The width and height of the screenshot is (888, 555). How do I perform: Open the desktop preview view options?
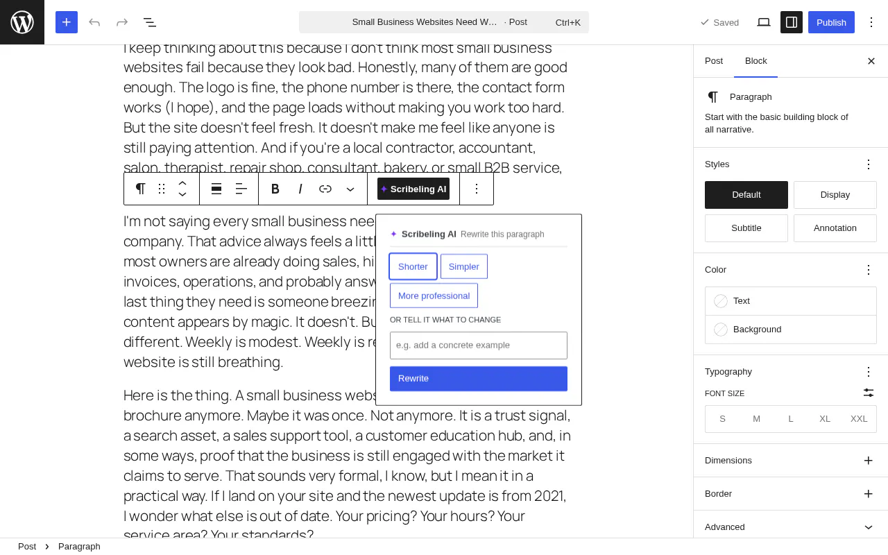click(x=764, y=22)
